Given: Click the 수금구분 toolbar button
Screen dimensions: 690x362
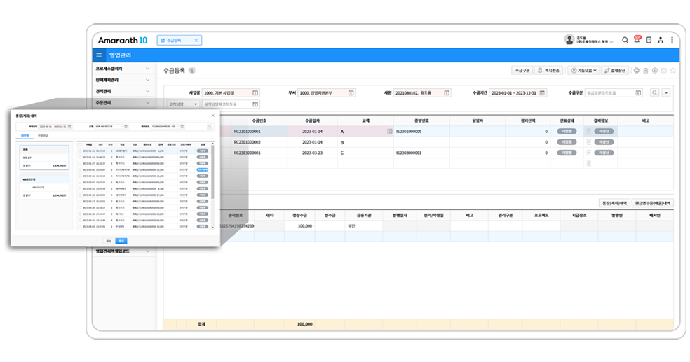Looking at the screenshot, I should [522, 70].
